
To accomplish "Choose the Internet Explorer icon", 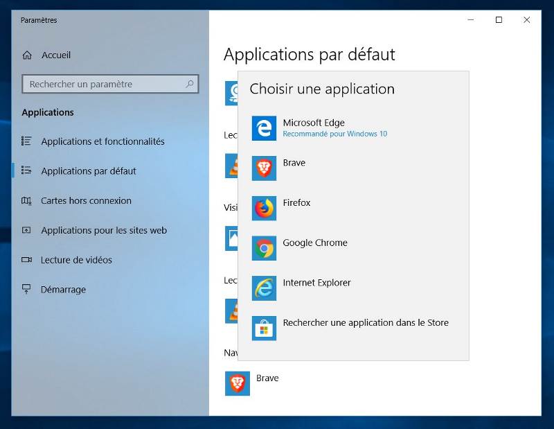I will click(264, 288).
